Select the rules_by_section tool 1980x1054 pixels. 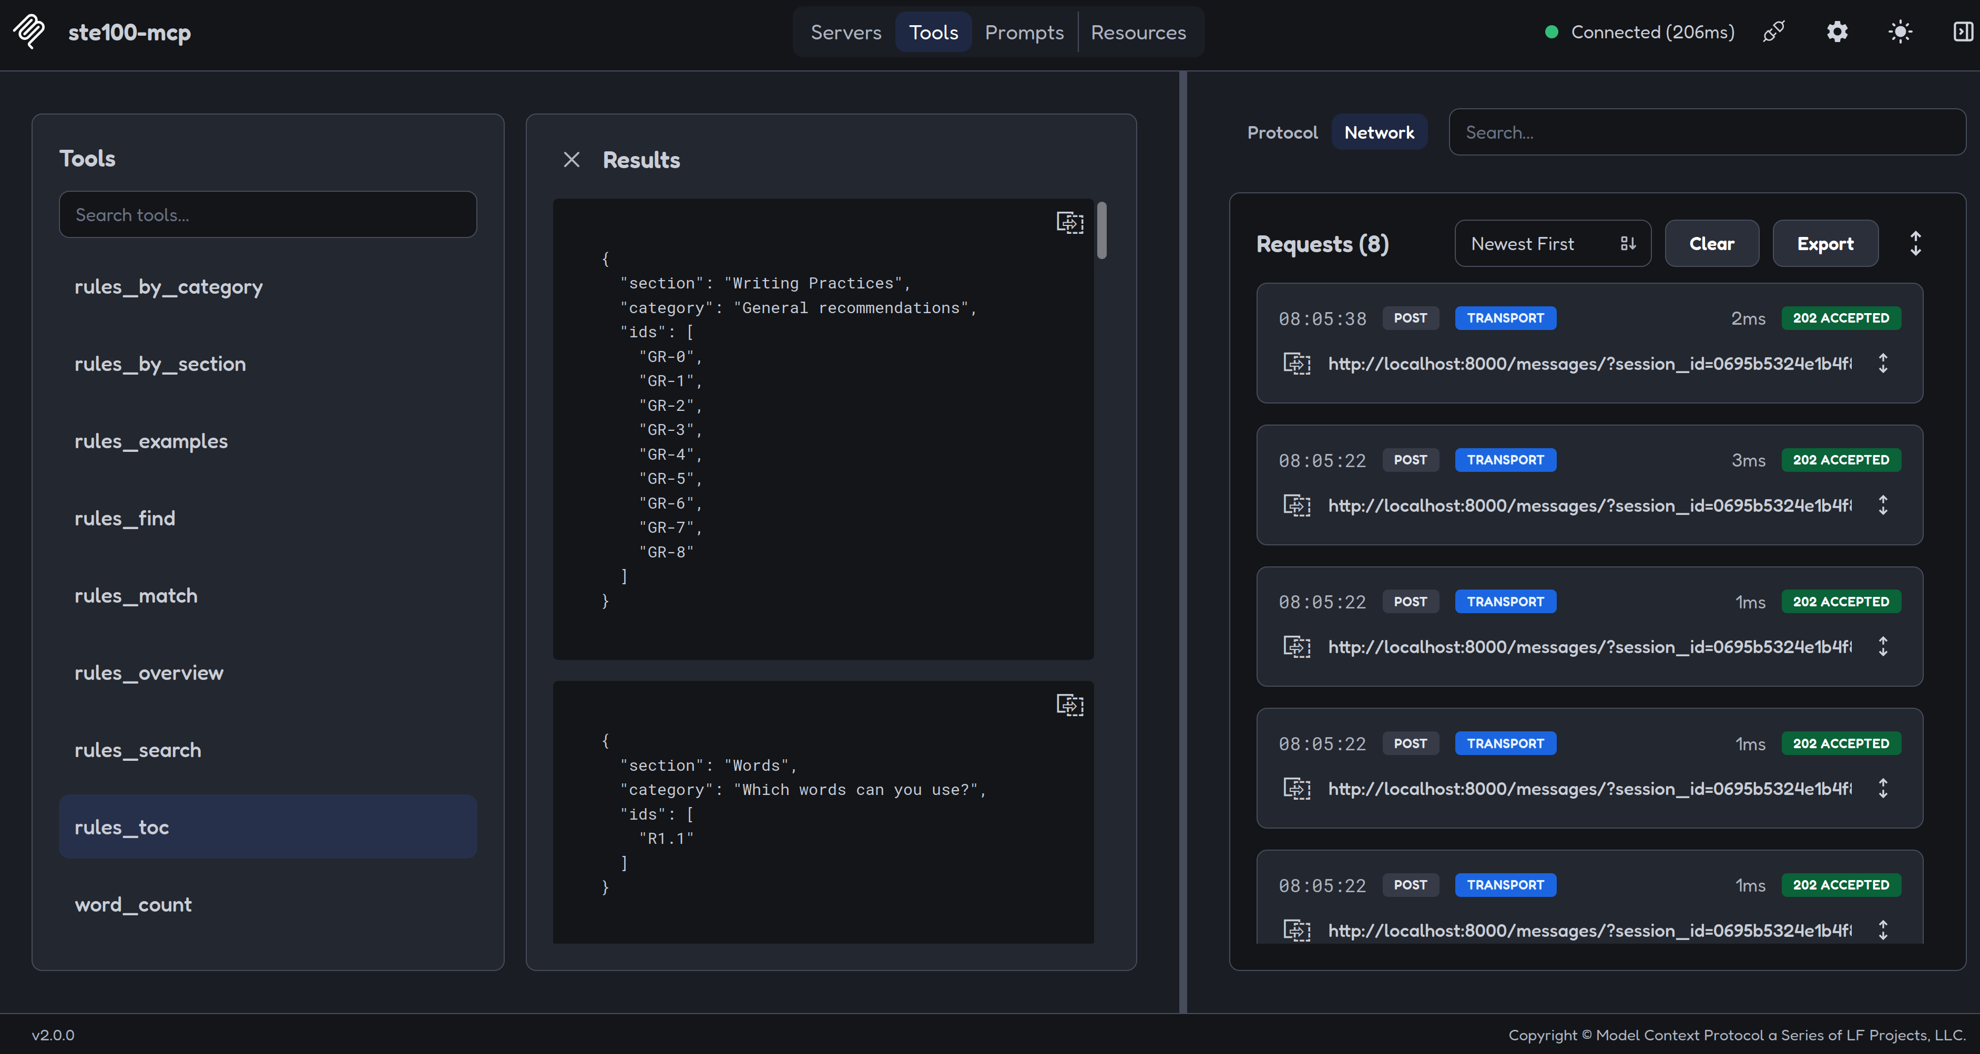point(268,364)
